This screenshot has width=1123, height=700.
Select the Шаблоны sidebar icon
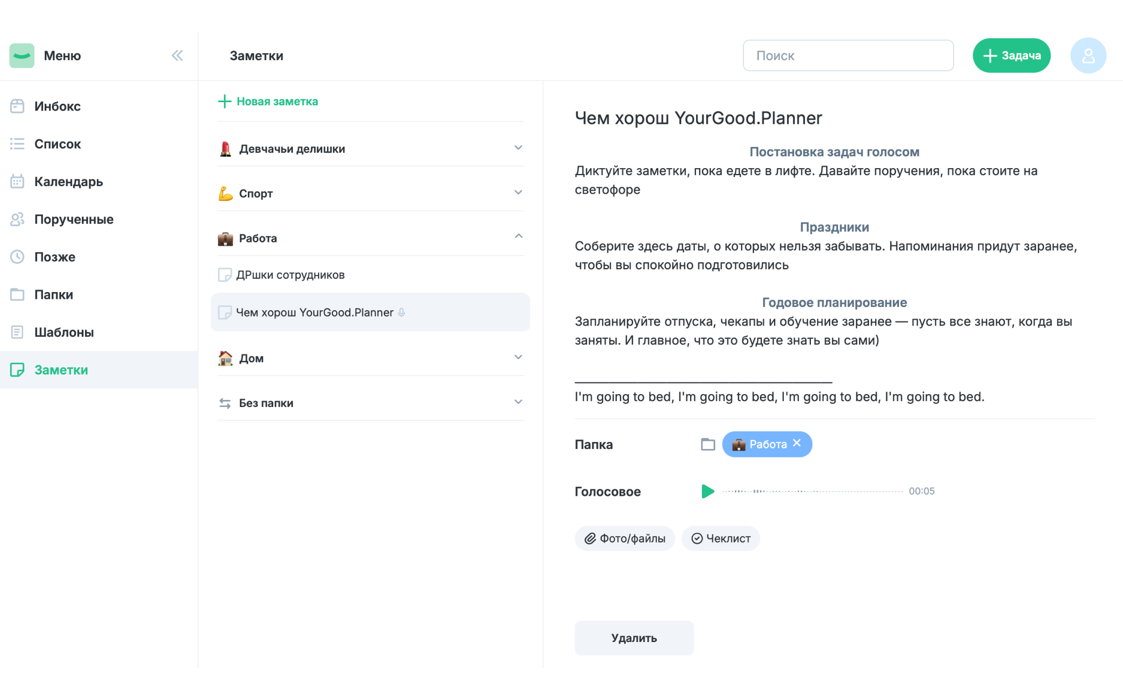tap(18, 332)
